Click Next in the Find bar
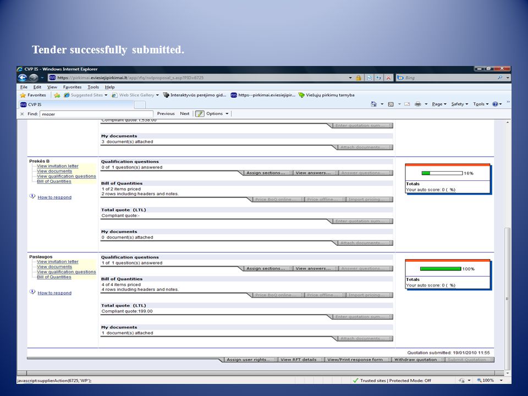 185,114
